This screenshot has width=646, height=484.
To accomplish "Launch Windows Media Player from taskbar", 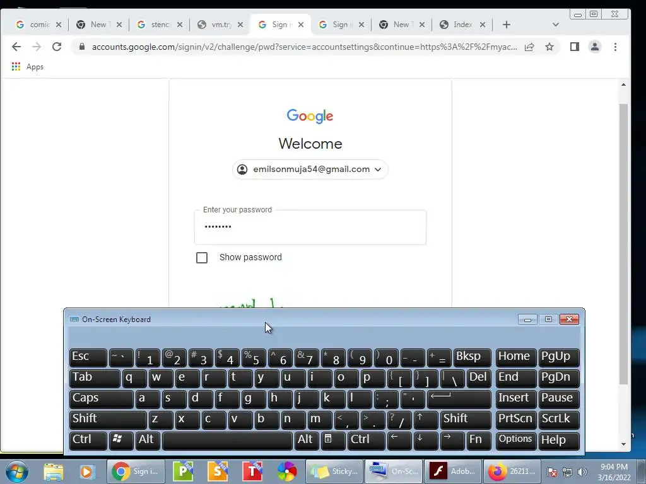I will [x=87, y=471].
